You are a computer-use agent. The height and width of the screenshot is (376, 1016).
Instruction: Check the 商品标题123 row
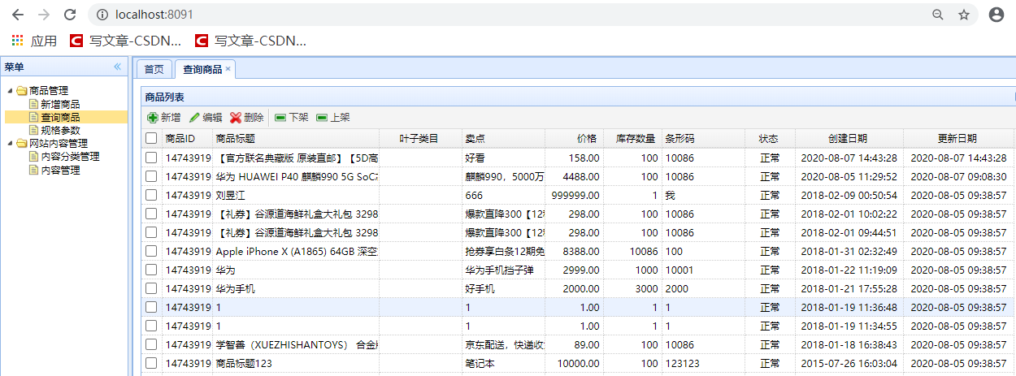pyautogui.click(x=151, y=363)
